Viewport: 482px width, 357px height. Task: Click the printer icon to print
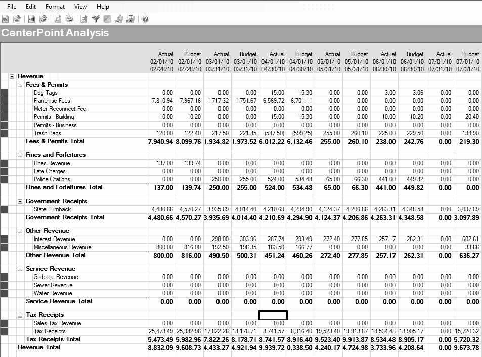coord(69,19)
